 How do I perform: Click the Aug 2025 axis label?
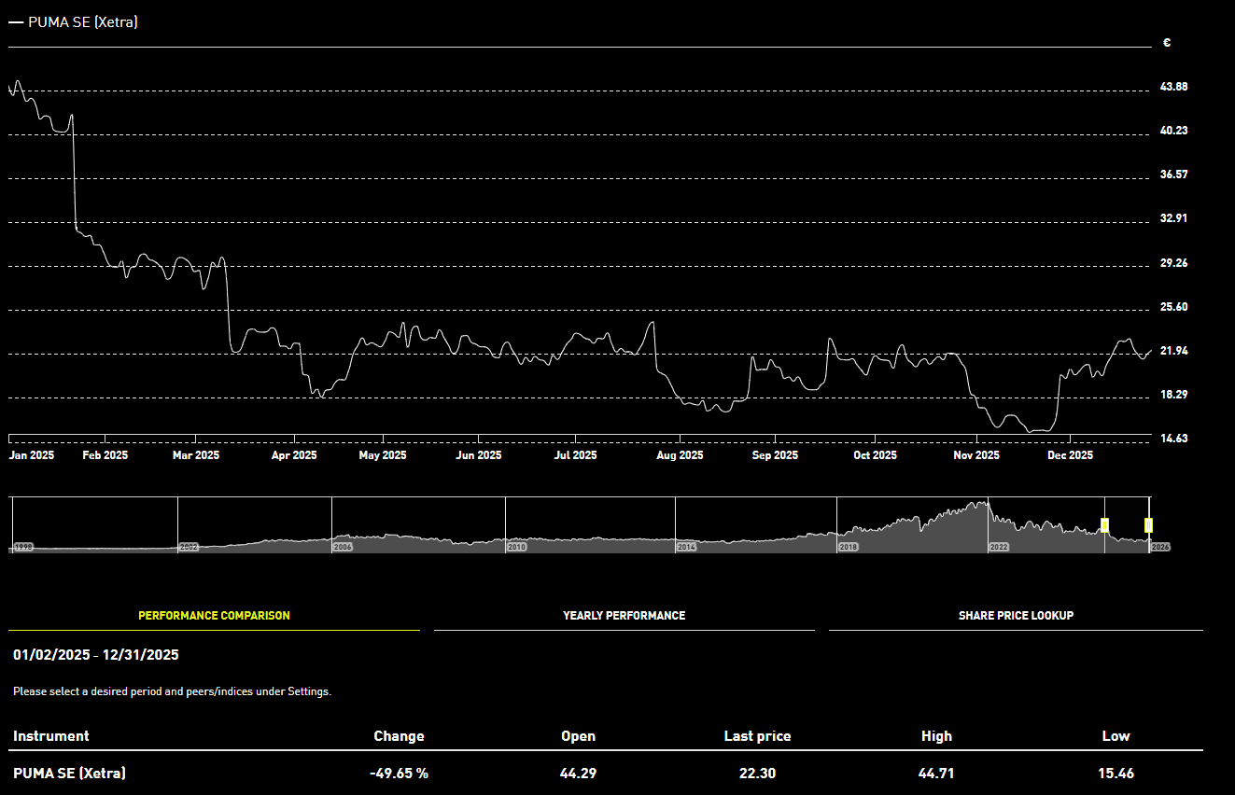click(x=680, y=455)
